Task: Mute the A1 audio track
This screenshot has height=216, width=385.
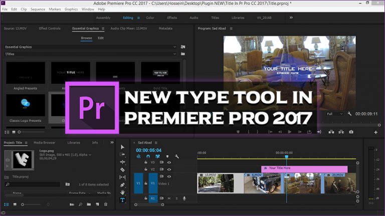Action: (169, 198)
